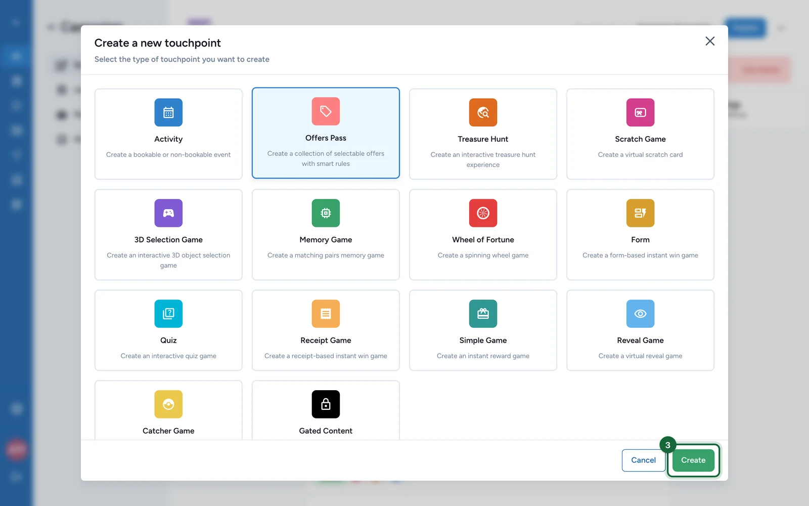Cancel the touchpoint creation
The width and height of the screenshot is (809, 506).
click(x=643, y=460)
